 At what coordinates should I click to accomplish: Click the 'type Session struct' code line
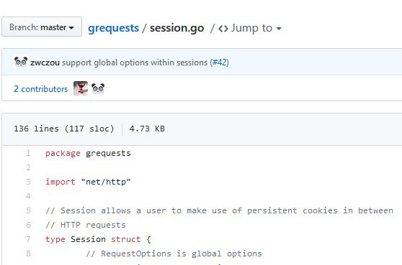(x=98, y=239)
